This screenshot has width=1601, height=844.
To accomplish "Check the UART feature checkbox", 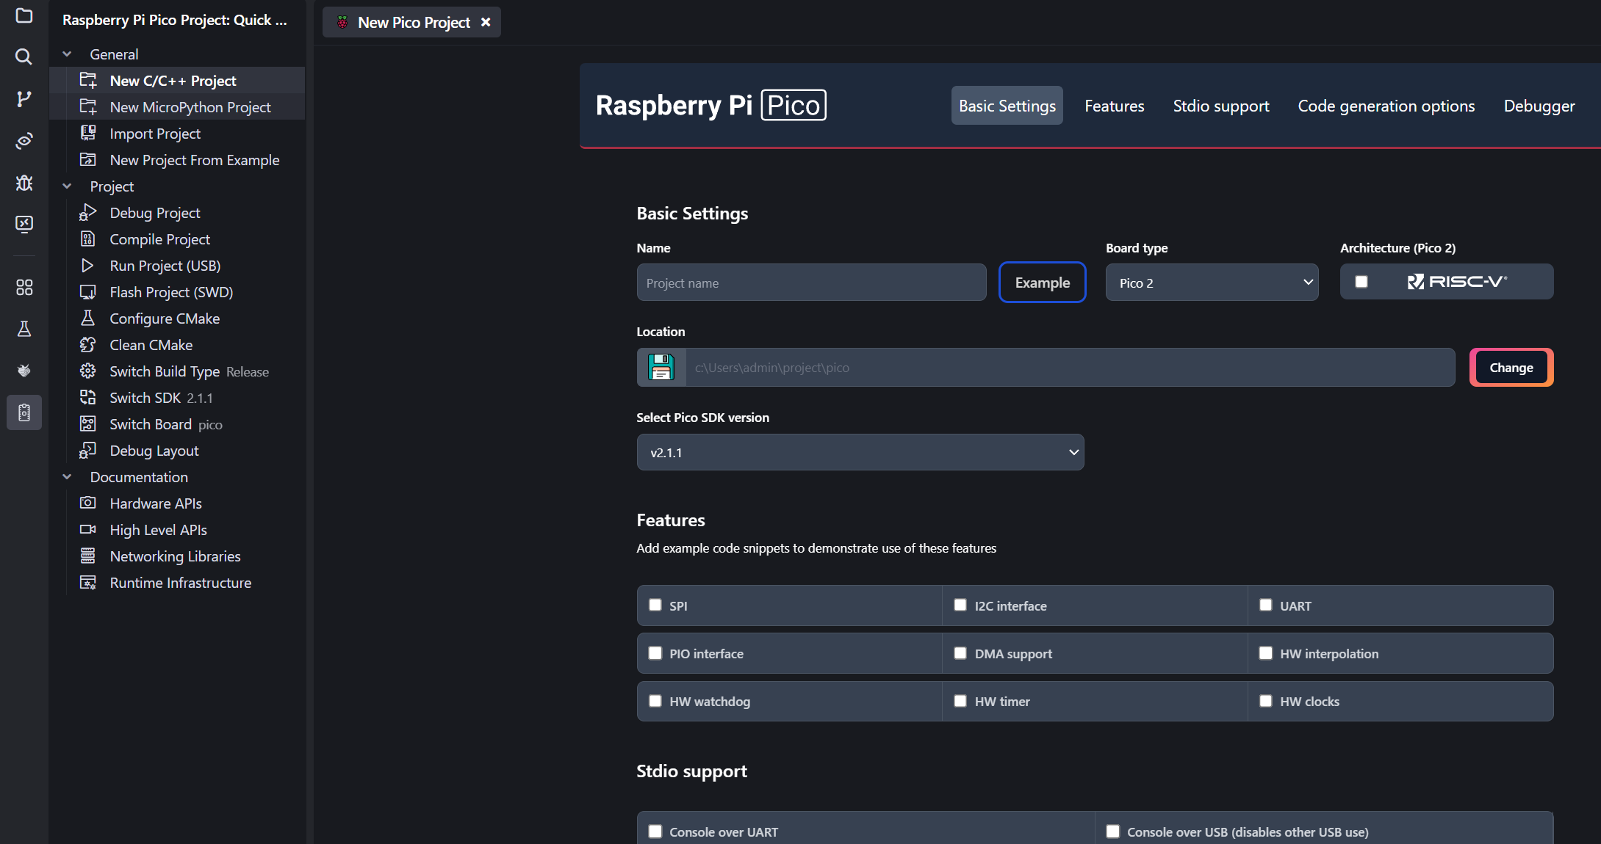I will tap(1266, 605).
